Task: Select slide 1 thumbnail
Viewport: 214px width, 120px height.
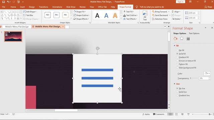Action: [13, 36]
